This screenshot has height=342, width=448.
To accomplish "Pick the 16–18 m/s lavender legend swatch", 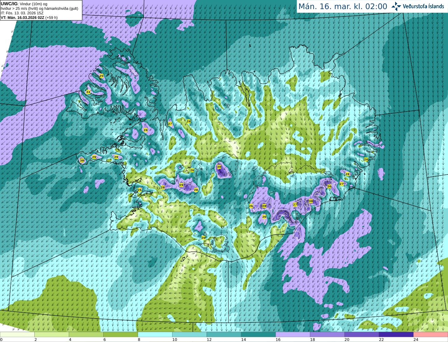I will point(293,335).
